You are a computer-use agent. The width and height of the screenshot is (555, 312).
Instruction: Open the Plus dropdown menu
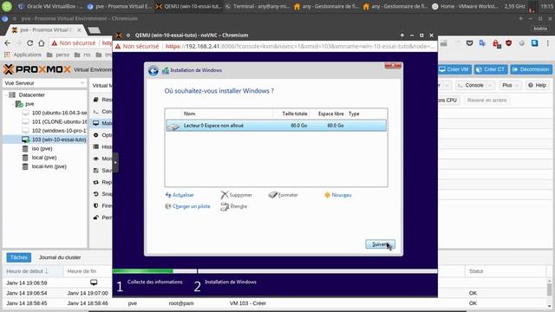pos(510,85)
